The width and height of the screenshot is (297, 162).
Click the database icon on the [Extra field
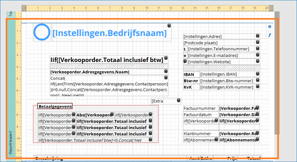[179, 100]
